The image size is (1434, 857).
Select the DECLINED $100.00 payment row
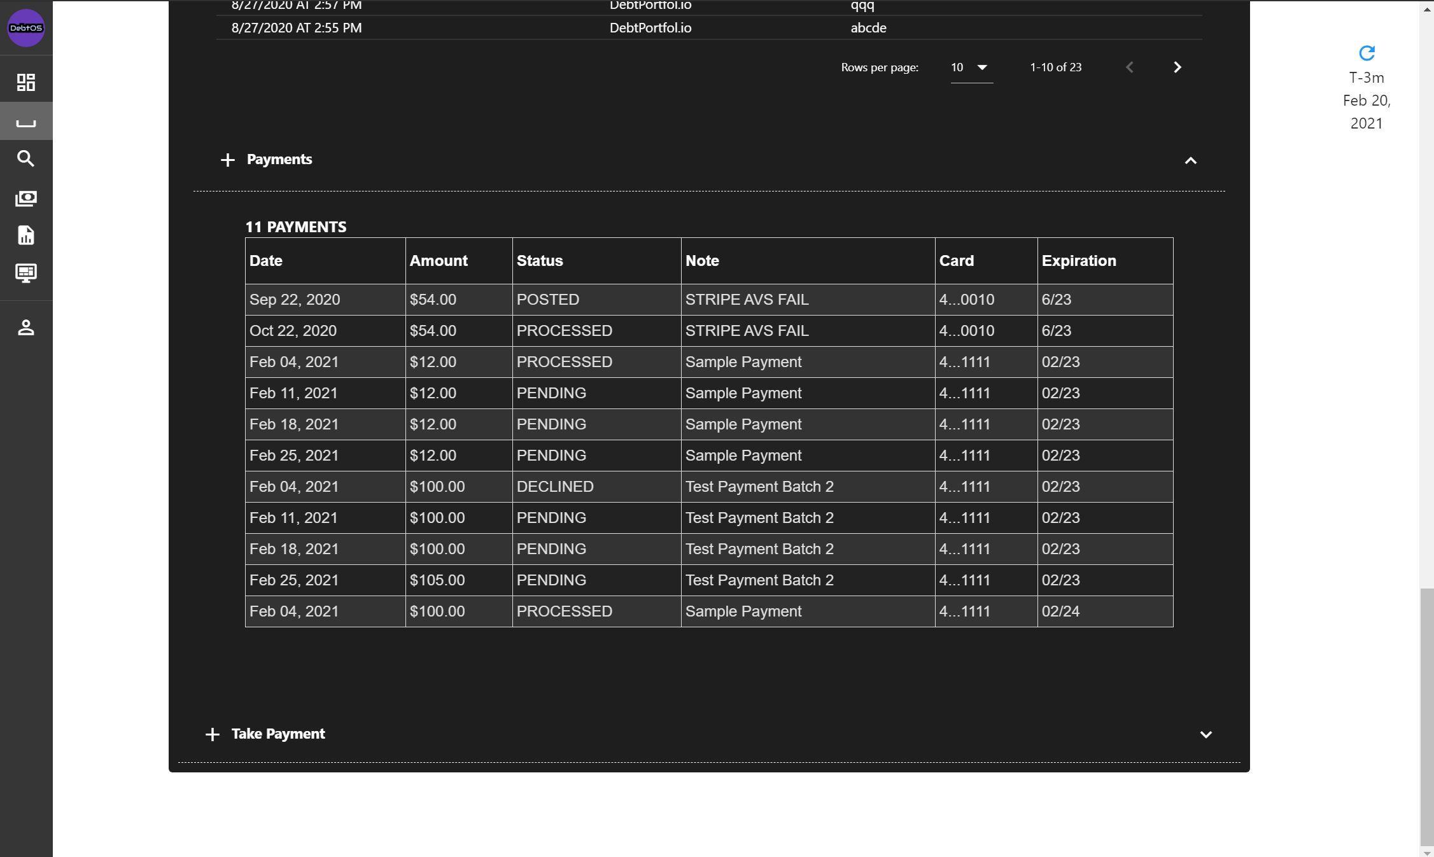click(x=708, y=487)
